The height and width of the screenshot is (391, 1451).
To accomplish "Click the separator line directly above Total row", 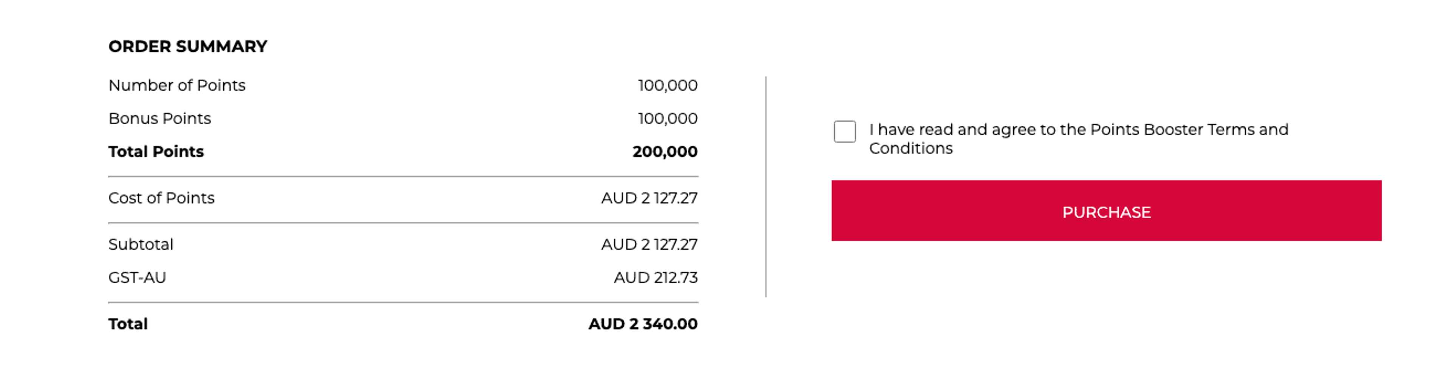I will coord(403,303).
